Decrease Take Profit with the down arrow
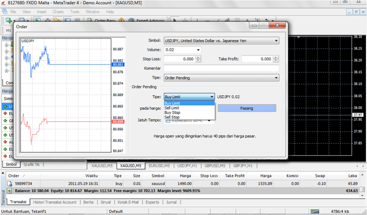The height and width of the screenshot is (215, 367). (x=276, y=60)
